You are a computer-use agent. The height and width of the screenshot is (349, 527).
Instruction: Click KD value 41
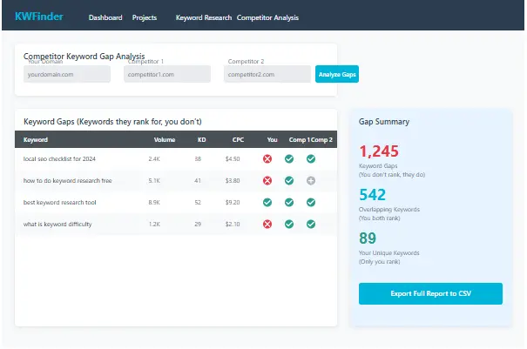(x=198, y=181)
